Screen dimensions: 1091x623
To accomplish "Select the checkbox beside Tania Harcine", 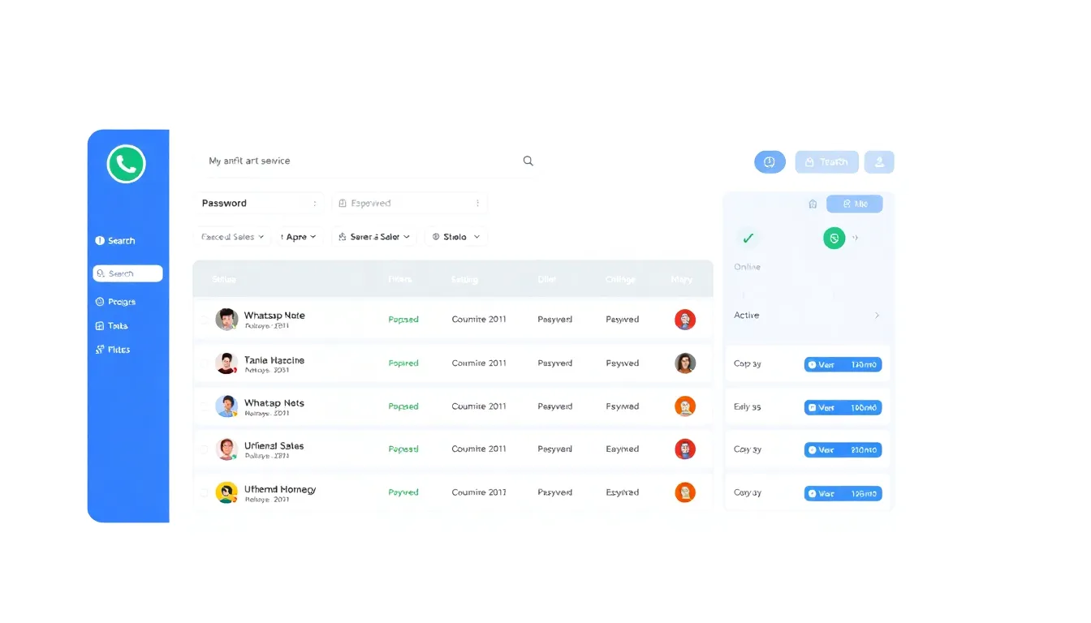I will [x=204, y=363].
